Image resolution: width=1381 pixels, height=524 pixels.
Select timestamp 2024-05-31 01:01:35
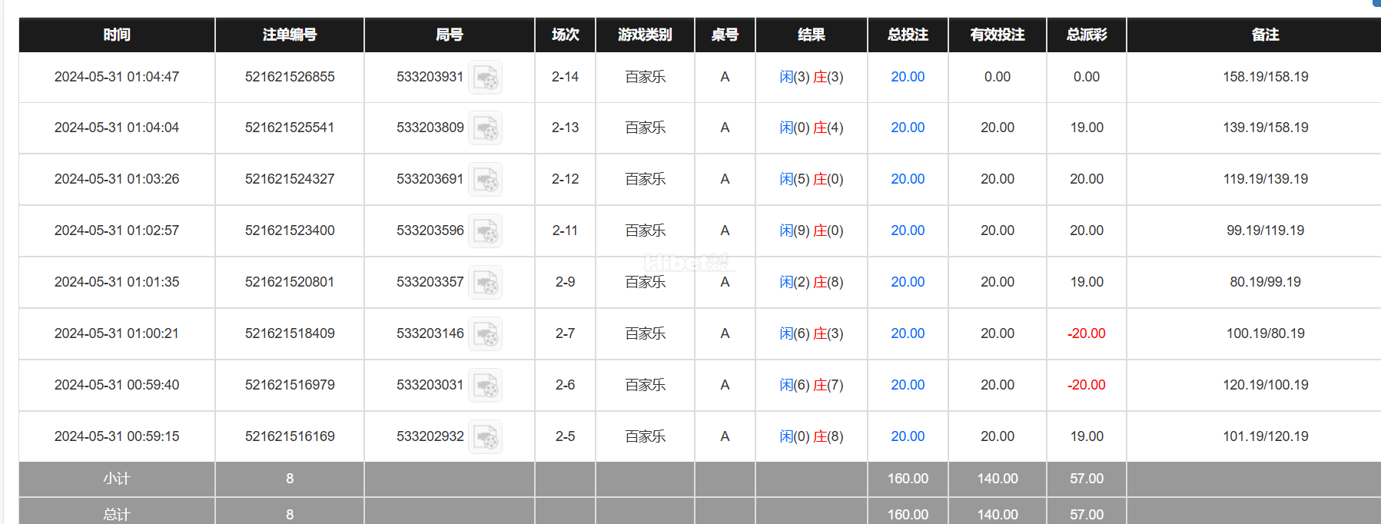click(x=117, y=282)
